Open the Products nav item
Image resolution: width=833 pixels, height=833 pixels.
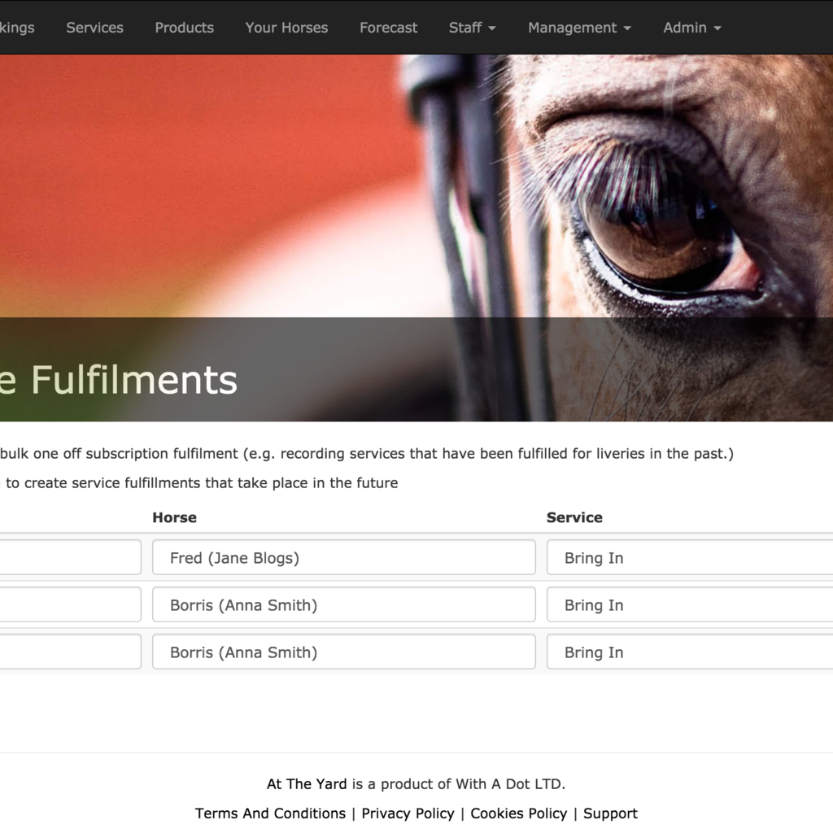tap(185, 28)
